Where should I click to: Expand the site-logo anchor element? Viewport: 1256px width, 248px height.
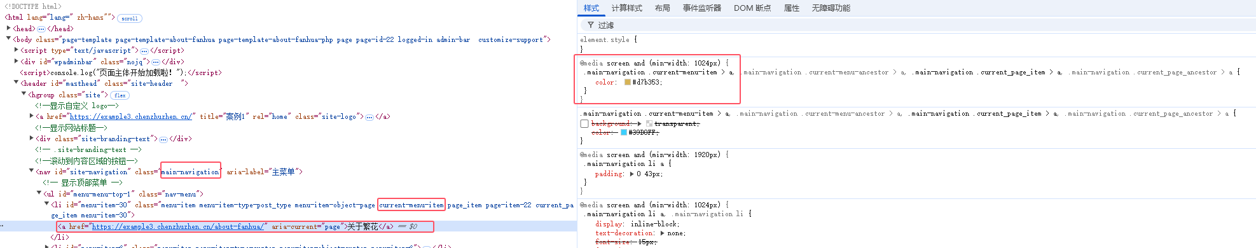coord(32,116)
